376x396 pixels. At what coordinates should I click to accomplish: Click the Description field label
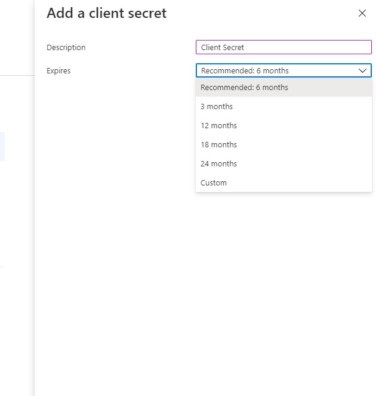pos(66,48)
